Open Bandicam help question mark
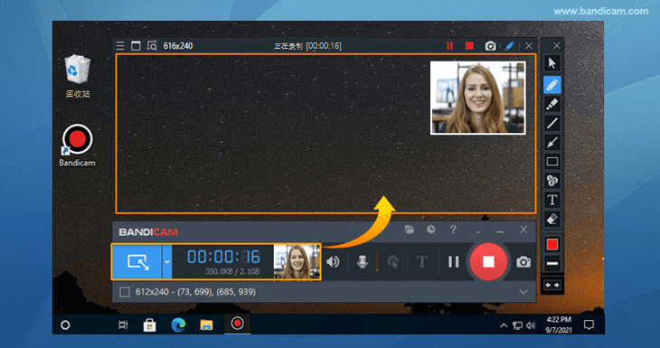660x348 pixels. (x=453, y=230)
